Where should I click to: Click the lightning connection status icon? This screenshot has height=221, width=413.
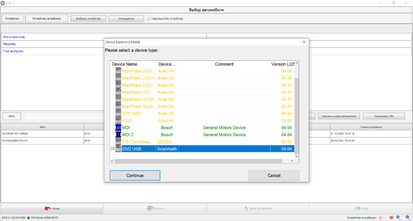380,218
